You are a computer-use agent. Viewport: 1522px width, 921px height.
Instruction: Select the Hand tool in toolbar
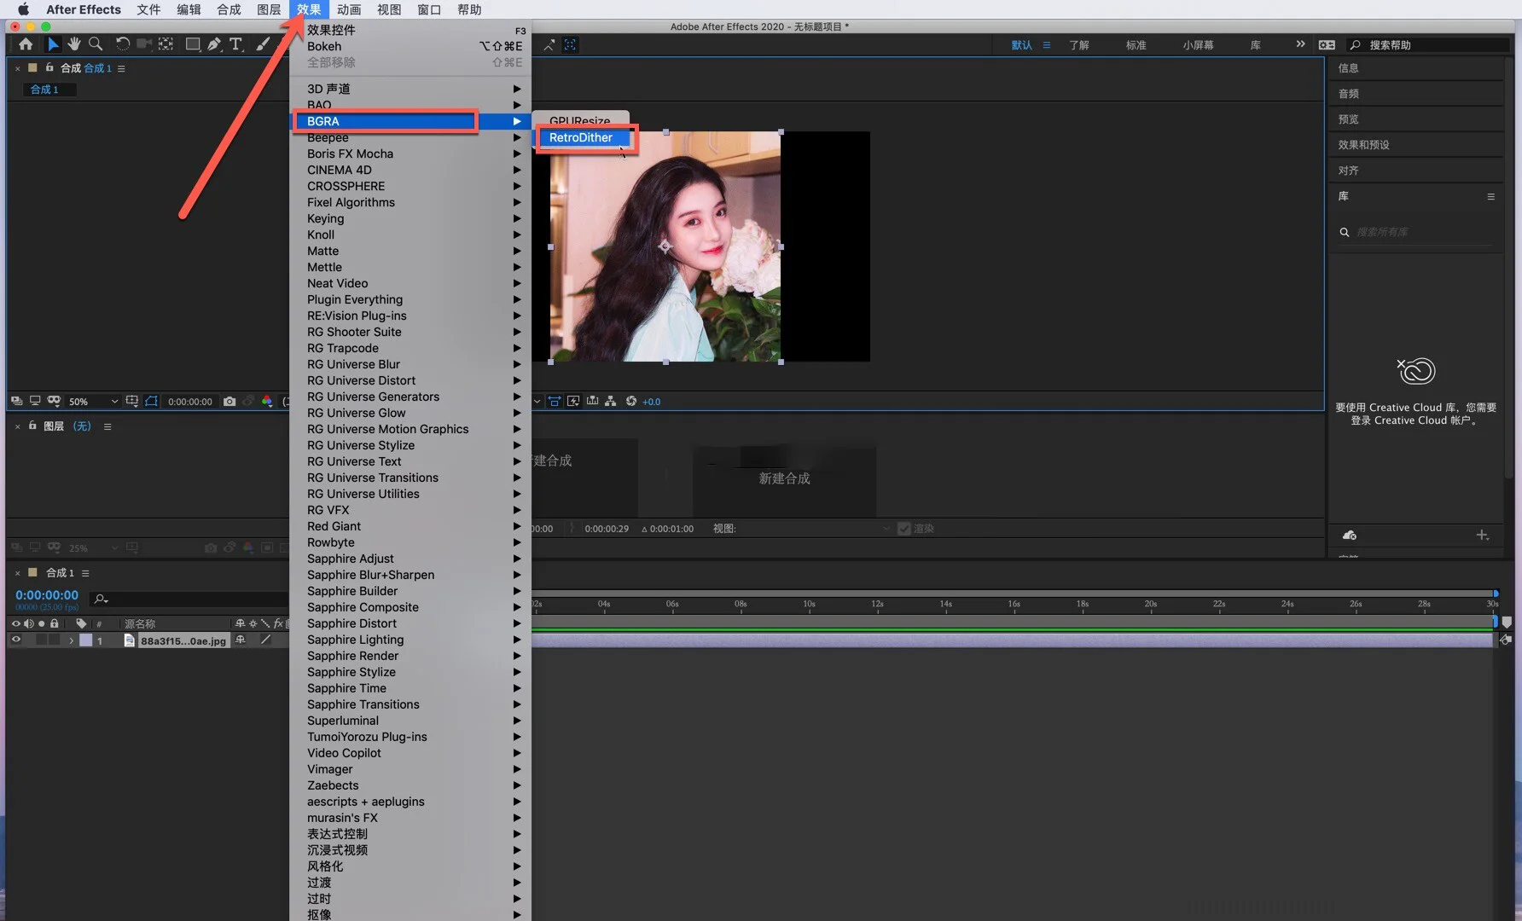point(74,44)
